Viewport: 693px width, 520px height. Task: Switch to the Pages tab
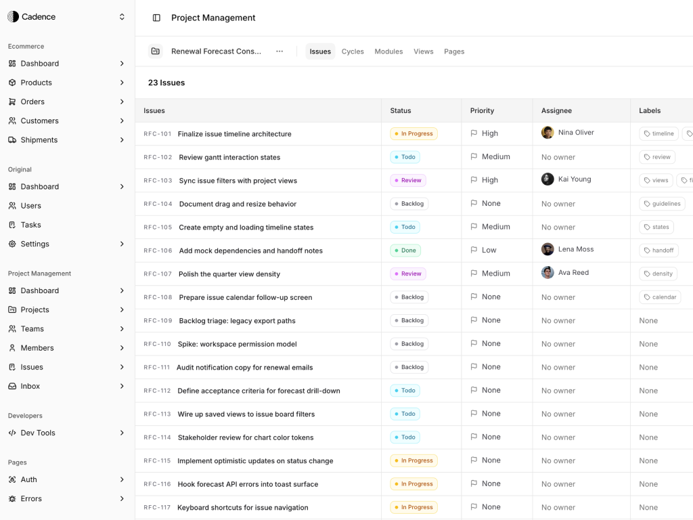(454, 51)
